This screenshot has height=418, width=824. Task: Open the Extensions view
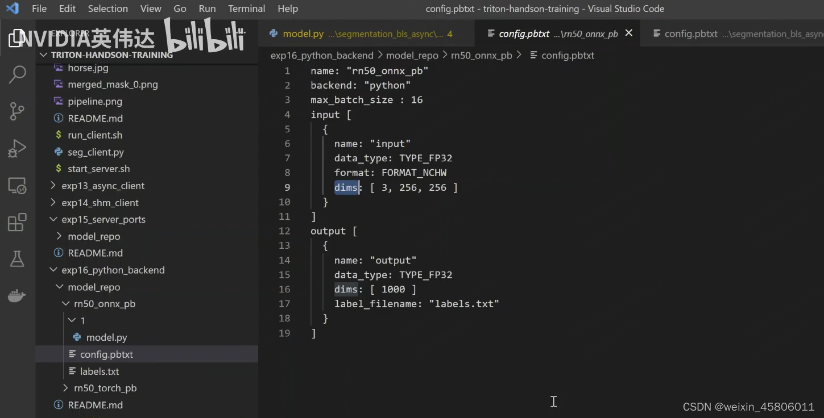[x=18, y=222]
